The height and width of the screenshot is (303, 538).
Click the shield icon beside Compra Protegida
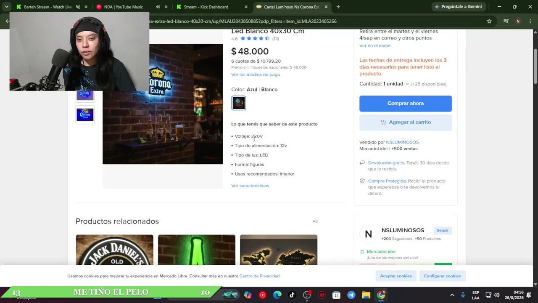[x=362, y=181]
